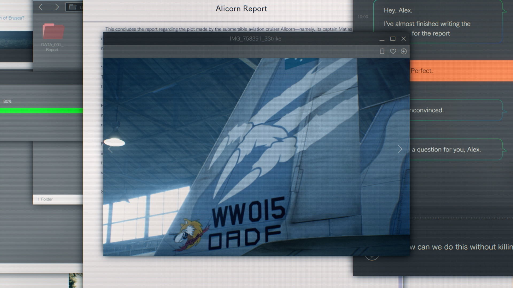Click the chat text input being typed

pos(461,247)
